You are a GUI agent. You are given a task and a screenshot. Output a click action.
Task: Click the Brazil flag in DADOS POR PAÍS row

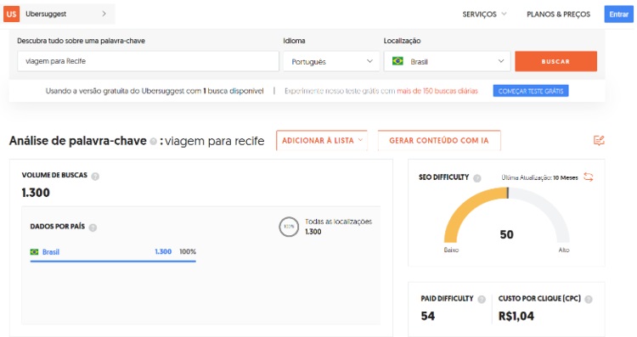tap(35, 252)
